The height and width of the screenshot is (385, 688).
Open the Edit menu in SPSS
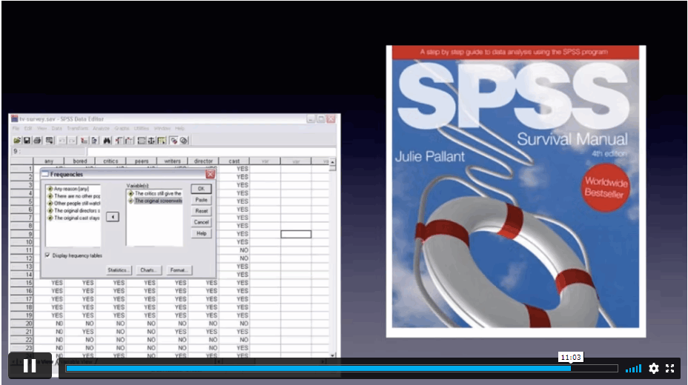[28, 128]
